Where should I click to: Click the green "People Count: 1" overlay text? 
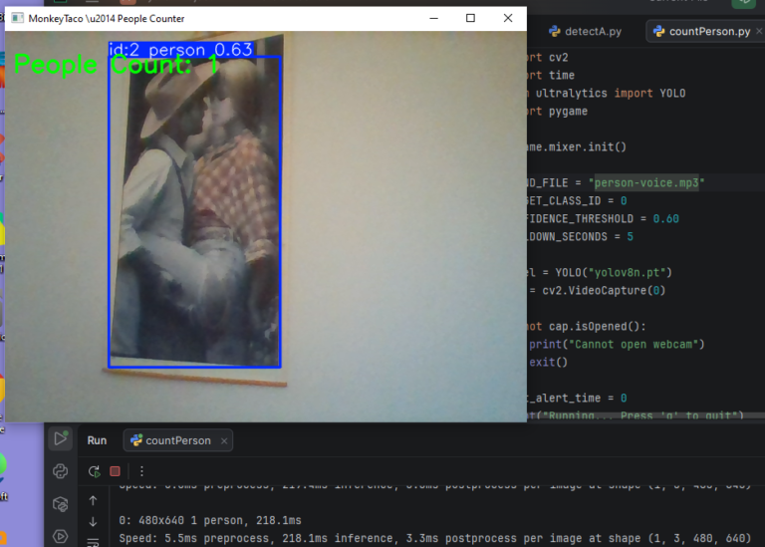117,65
